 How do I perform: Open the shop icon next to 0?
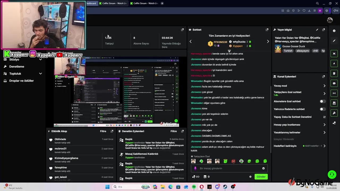tap(205, 177)
